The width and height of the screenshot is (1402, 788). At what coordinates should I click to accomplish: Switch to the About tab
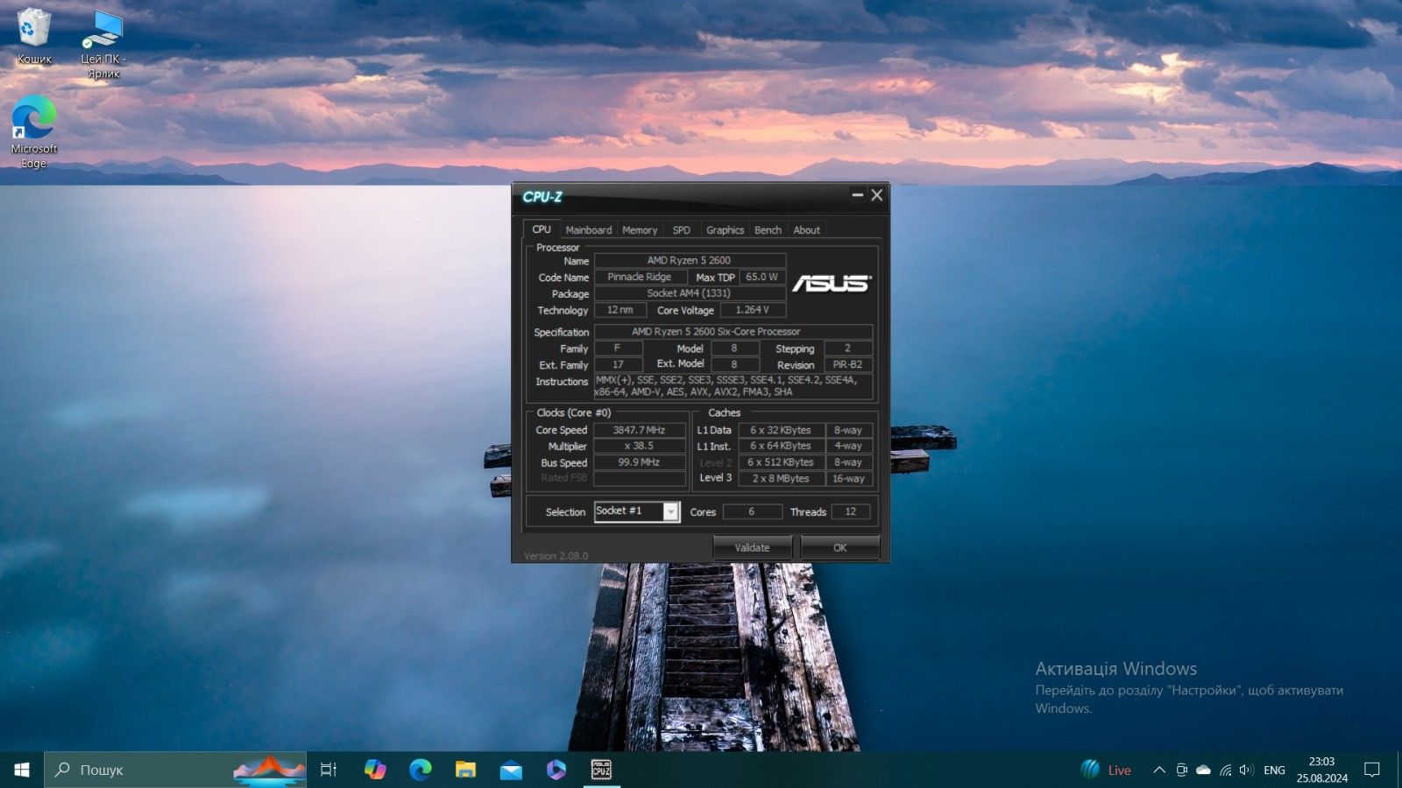coord(807,230)
